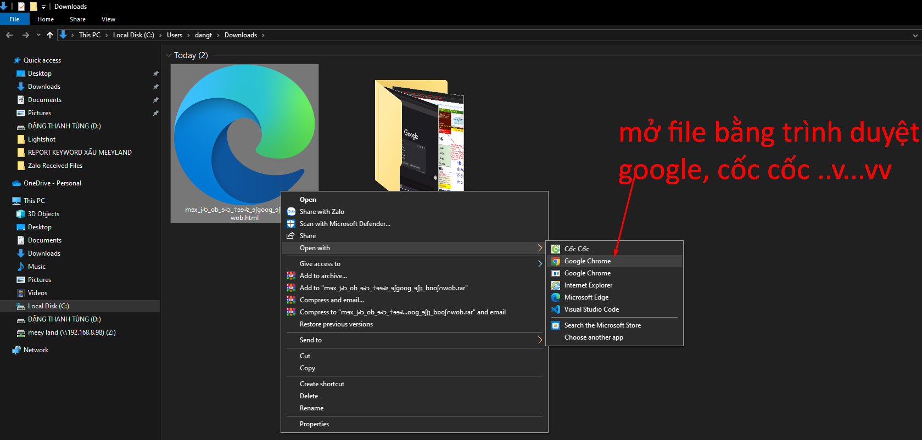Image resolution: width=922 pixels, height=440 pixels.
Task: Select the folder thumbnail in Downloads
Action: coord(420,134)
